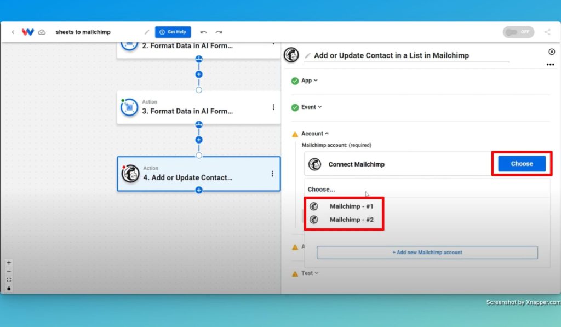Click the step 3 AI formatter icon
561x327 pixels.
coord(129,107)
